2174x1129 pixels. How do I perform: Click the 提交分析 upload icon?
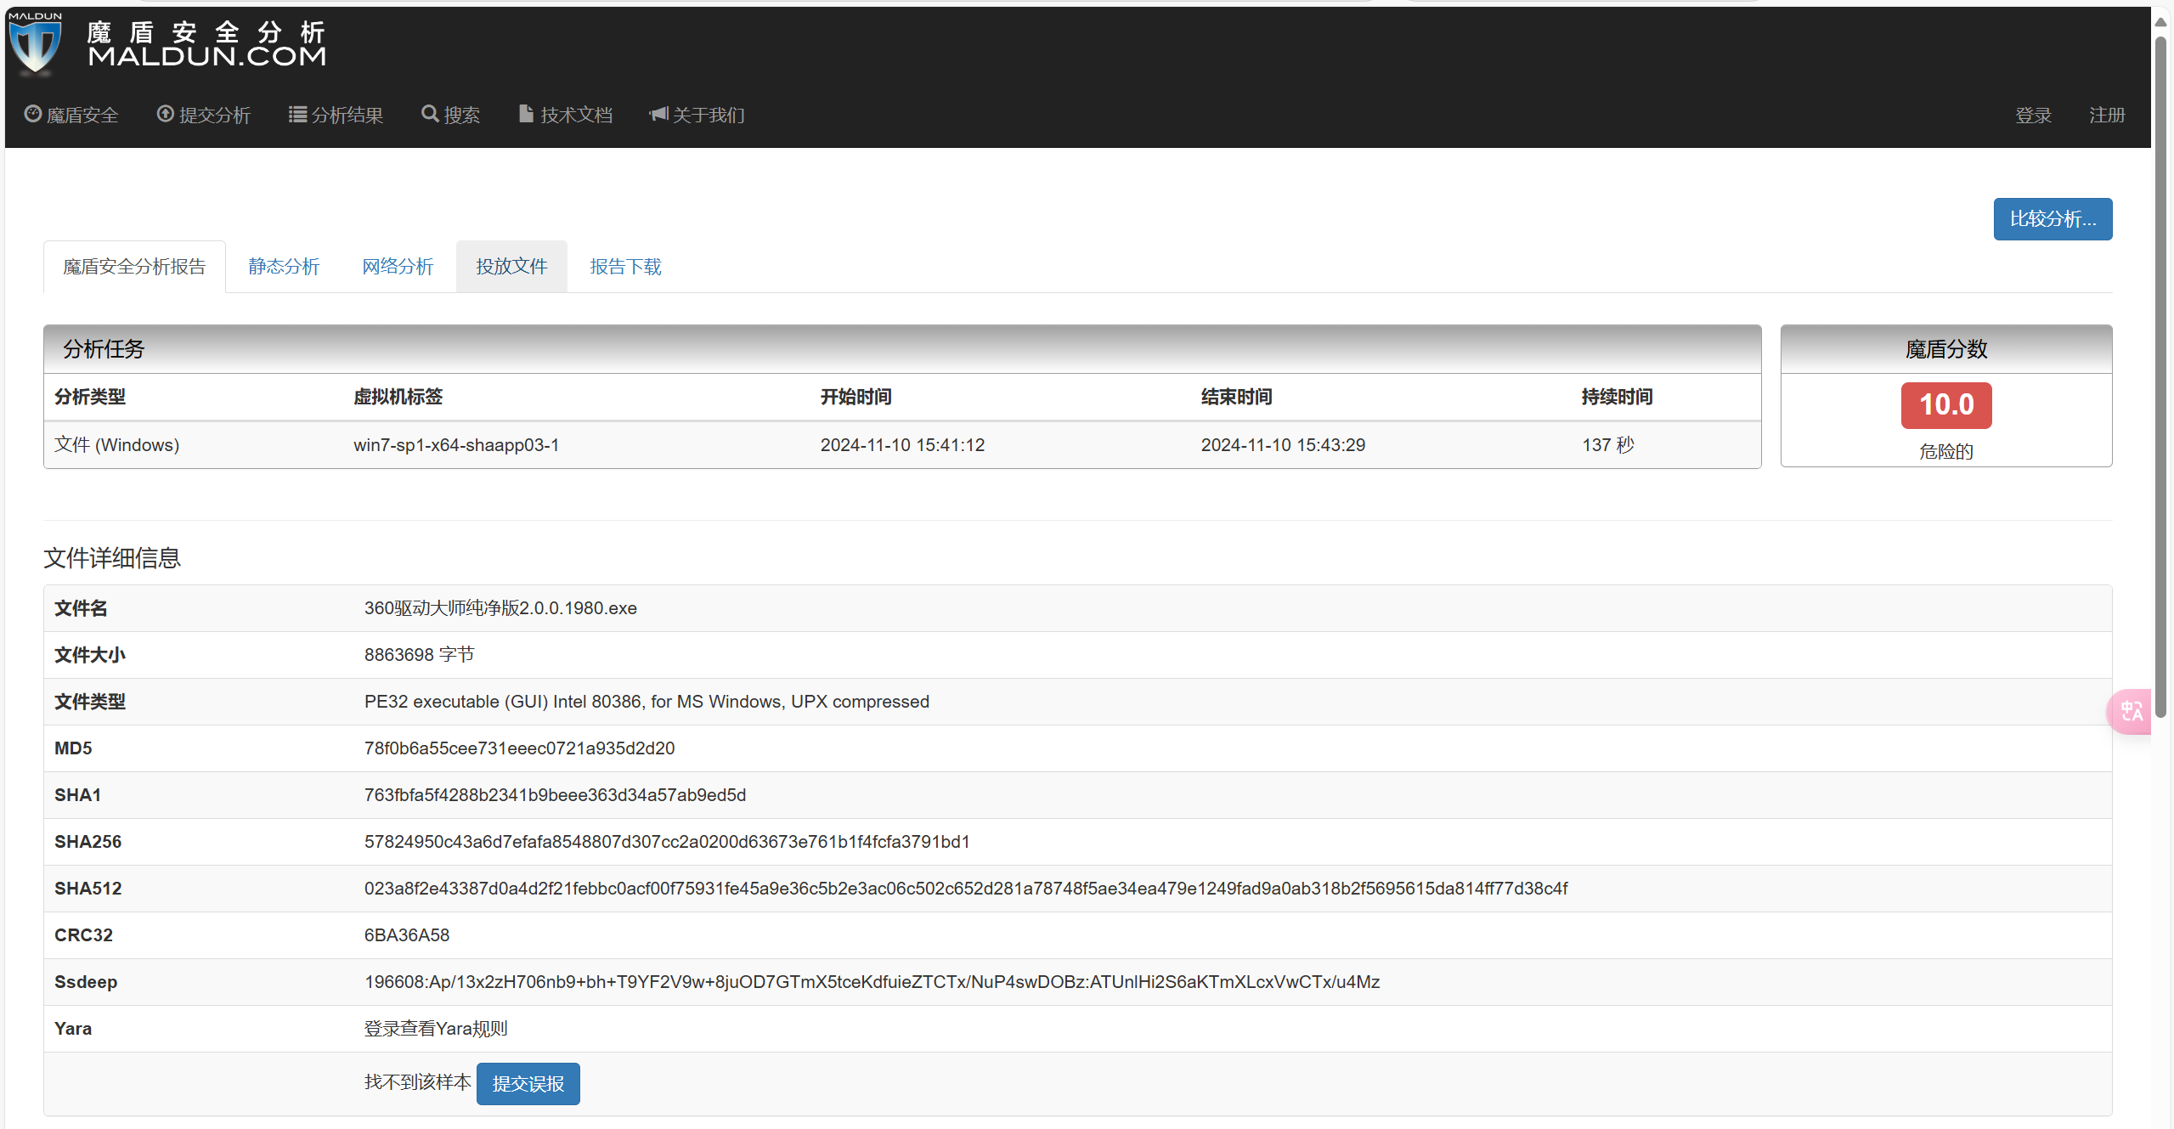(x=166, y=114)
